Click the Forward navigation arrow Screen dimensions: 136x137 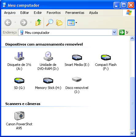[24, 22]
